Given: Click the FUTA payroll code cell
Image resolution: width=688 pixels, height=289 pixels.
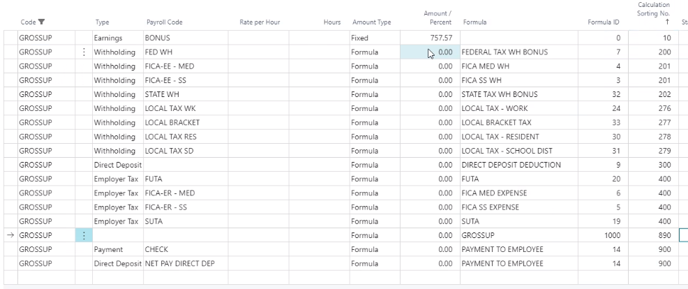Looking at the screenshot, I should click(186, 179).
